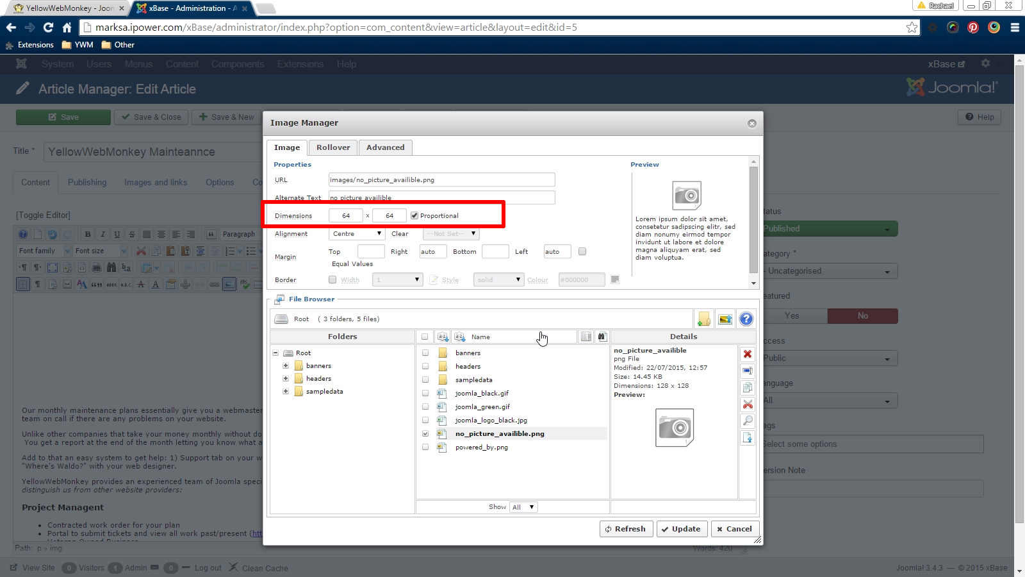Expand the sampledata folder in tree
The height and width of the screenshot is (577, 1025).
click(x=286, y=391)
